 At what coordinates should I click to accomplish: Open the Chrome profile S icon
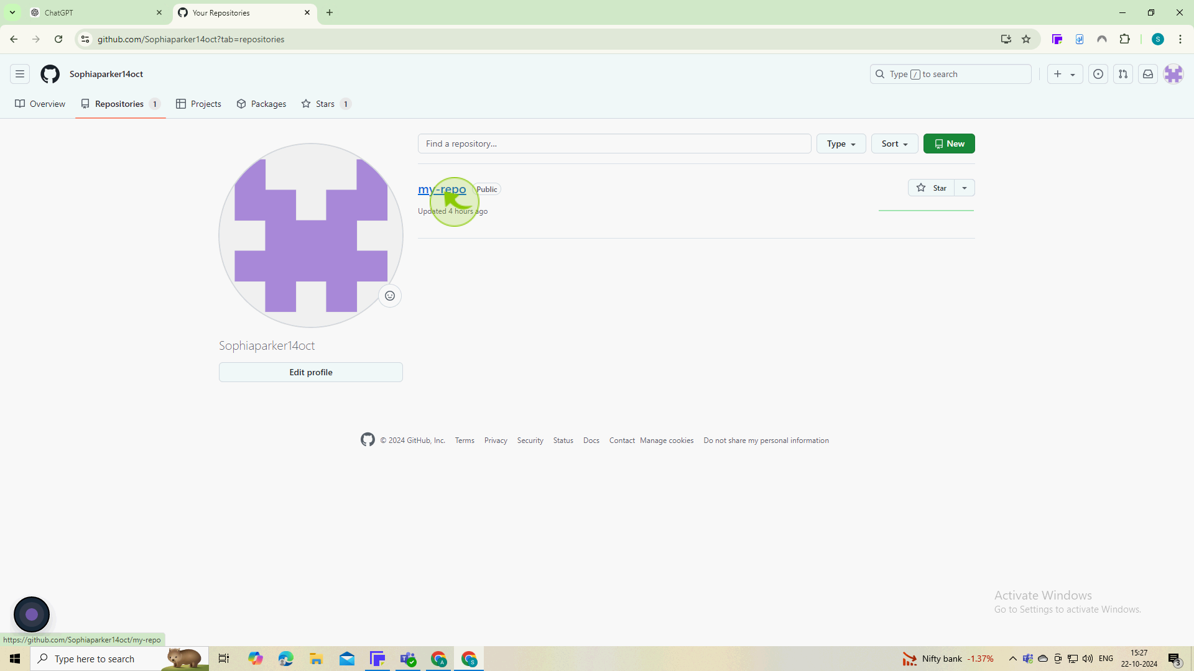pos(1158,39)
